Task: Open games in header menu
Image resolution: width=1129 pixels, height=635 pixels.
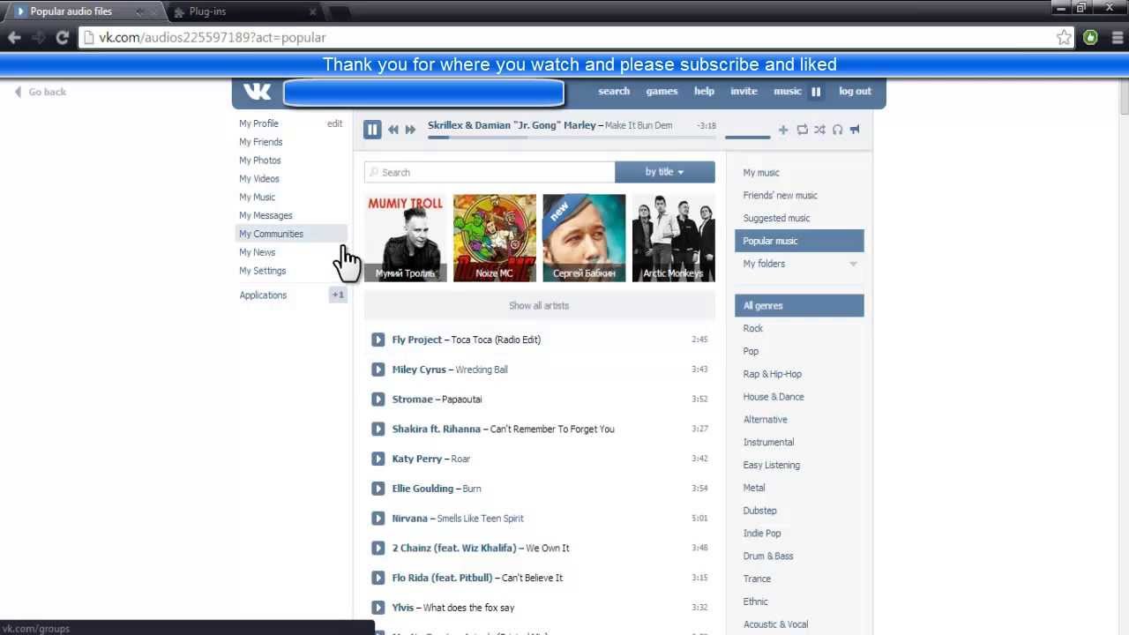Action: (662, 91)
